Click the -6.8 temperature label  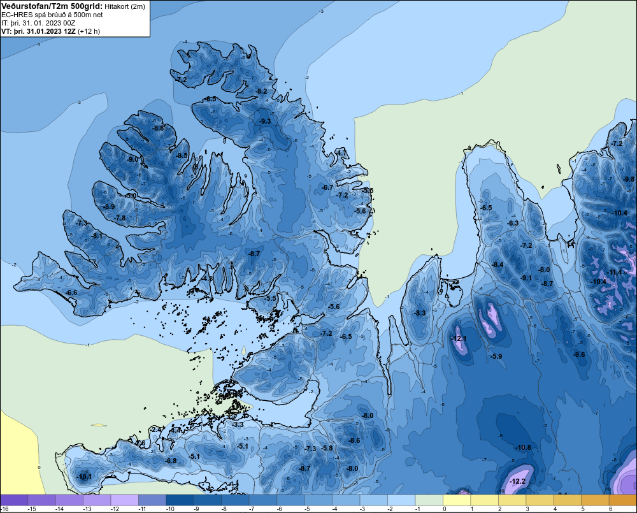(x=171, y=461)
